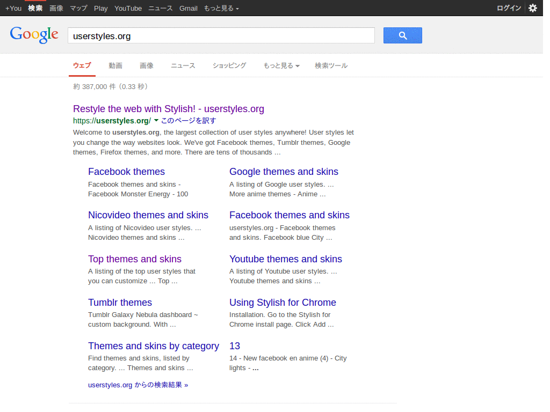This screenshot has width=550, height=412.
Task: Click snippet 'userstyles.org - Facebook themes'
Action: [x=283, y=227]
